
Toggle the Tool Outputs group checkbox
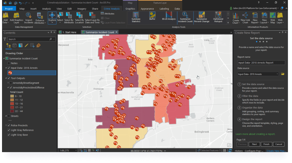coord(9,78)
